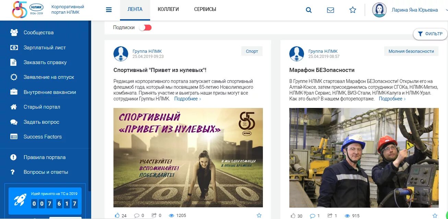The height and width of the screenshot is (219, 448).
Task: Open the "Спортивный Привет из нулевых" banner image
Action: click(x=188, y=158)
